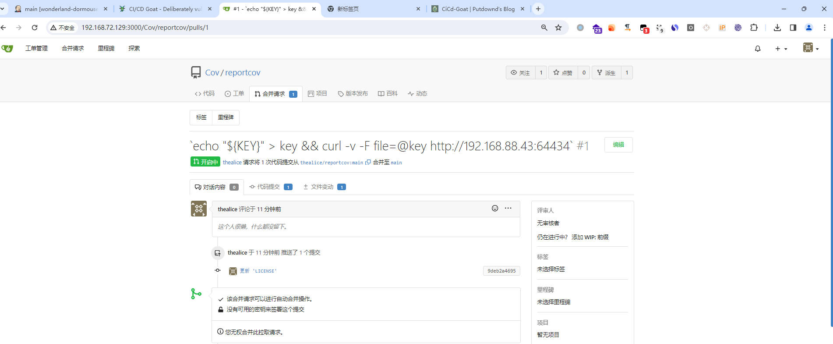Open the 代码 repository tab
Viewport: 833px width, 344px height.
coord(205,94)
